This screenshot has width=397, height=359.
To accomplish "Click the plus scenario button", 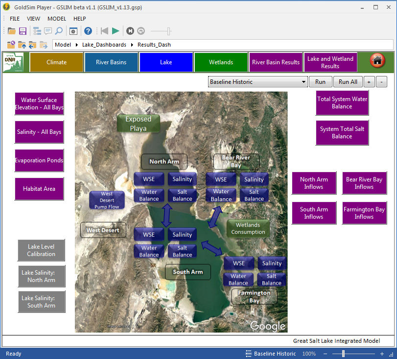I will [369, 82].
